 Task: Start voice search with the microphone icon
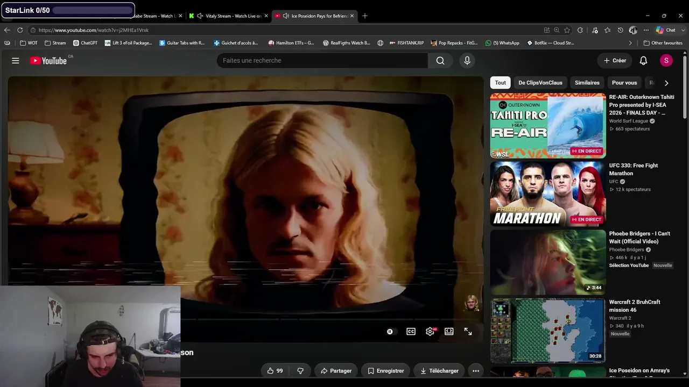(467, 61)
